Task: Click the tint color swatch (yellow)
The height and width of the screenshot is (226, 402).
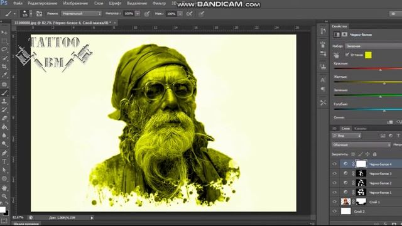Action: tap(368, 55)
